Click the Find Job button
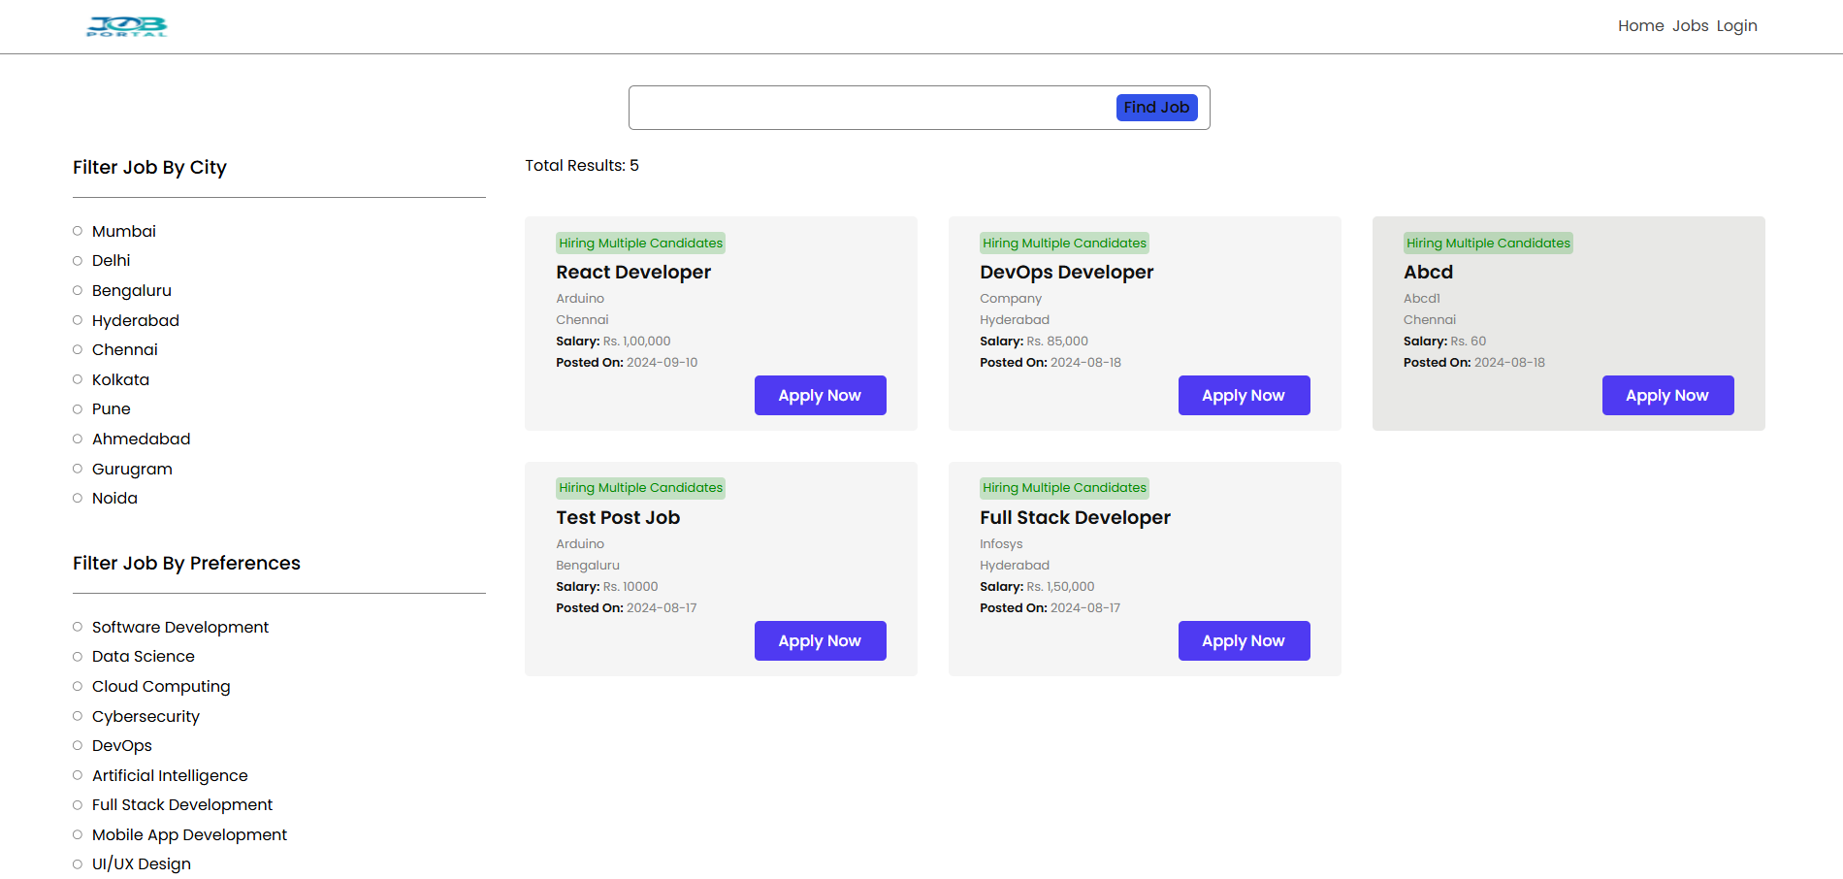This screenshot has width=1843, height=879. pyautogui.click(x=1156, y=107)
